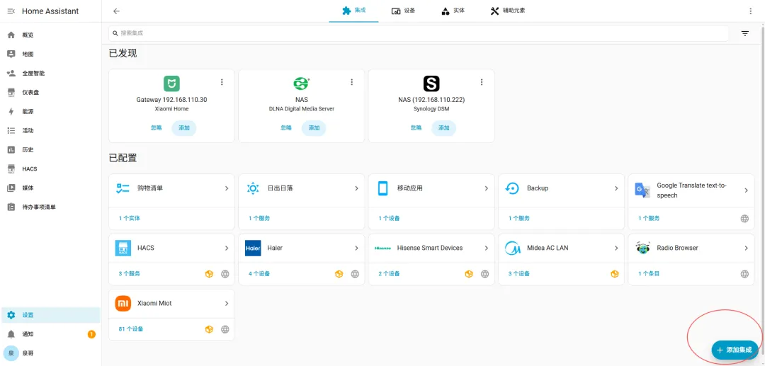Click the Xiaomi Miot orange logo
The image size is (765, 366).
click(x=123, y=303)
